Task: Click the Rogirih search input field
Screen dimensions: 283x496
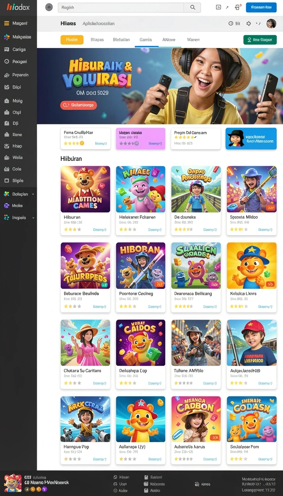Action: (x=121, y=7)
